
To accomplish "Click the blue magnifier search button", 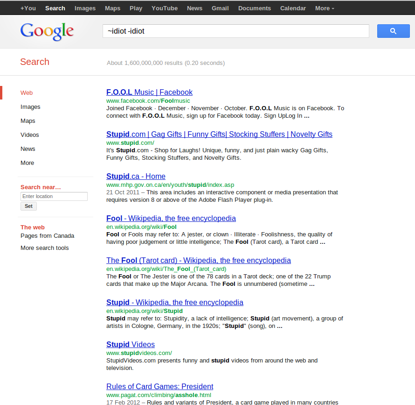I will (393, 31).
